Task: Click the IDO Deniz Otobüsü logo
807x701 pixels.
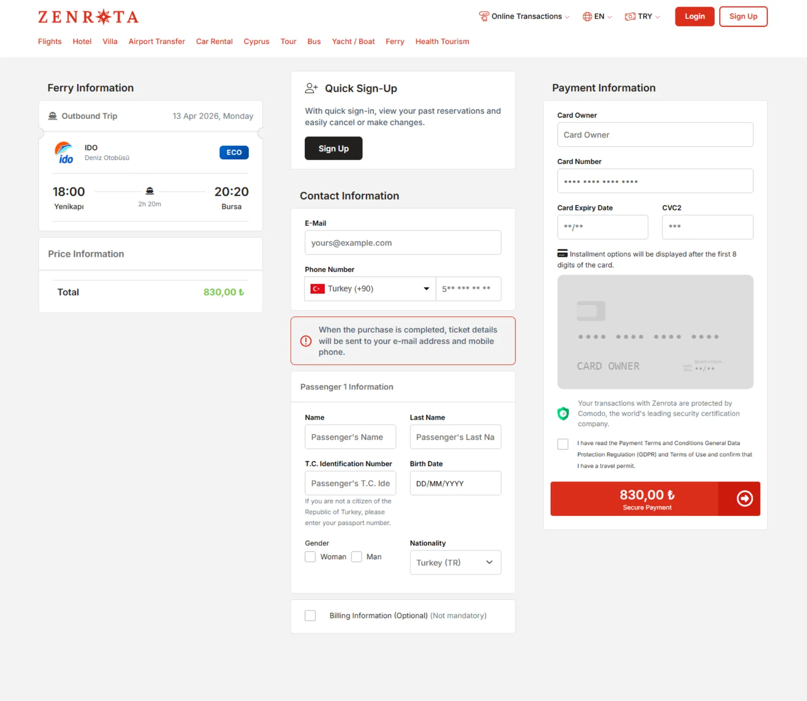Action: coord(65,153)
